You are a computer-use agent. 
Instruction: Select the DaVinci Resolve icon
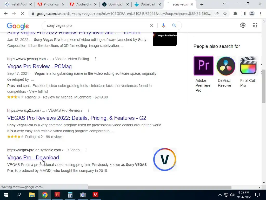pyautogui.click(x=226, y=66)
